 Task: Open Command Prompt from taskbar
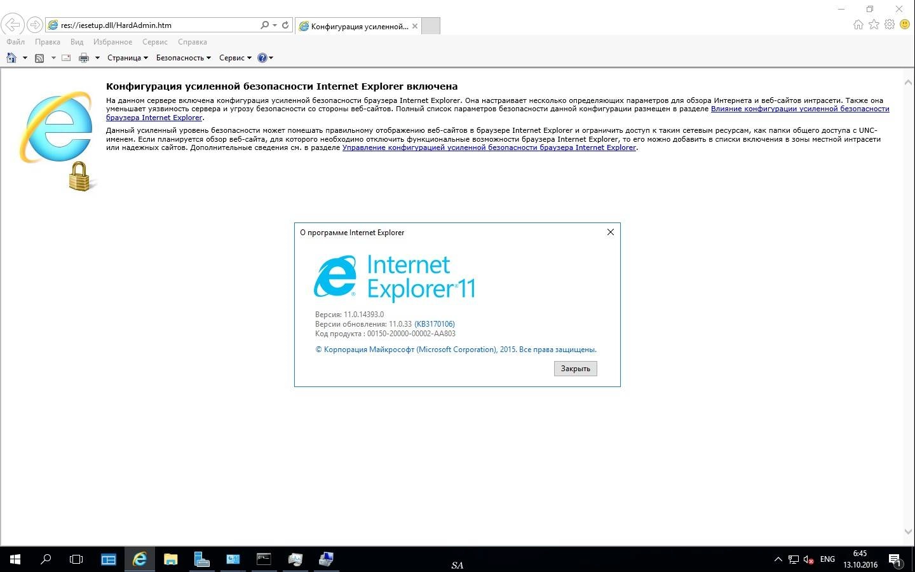tap(264, 559)
